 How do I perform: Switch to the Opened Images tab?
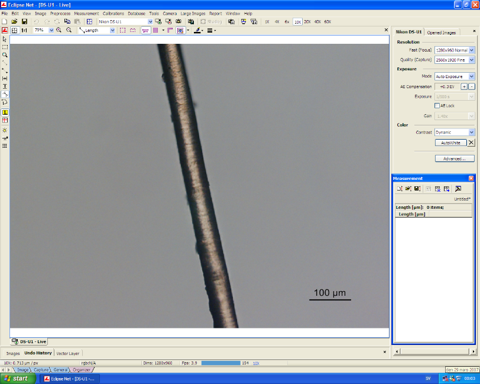point(441,33)
